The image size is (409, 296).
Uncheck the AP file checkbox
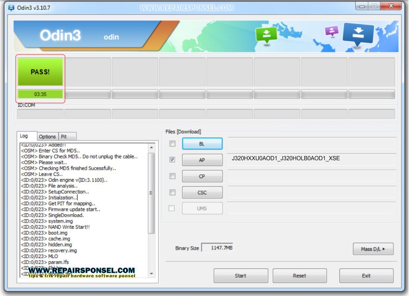[173, 160]
